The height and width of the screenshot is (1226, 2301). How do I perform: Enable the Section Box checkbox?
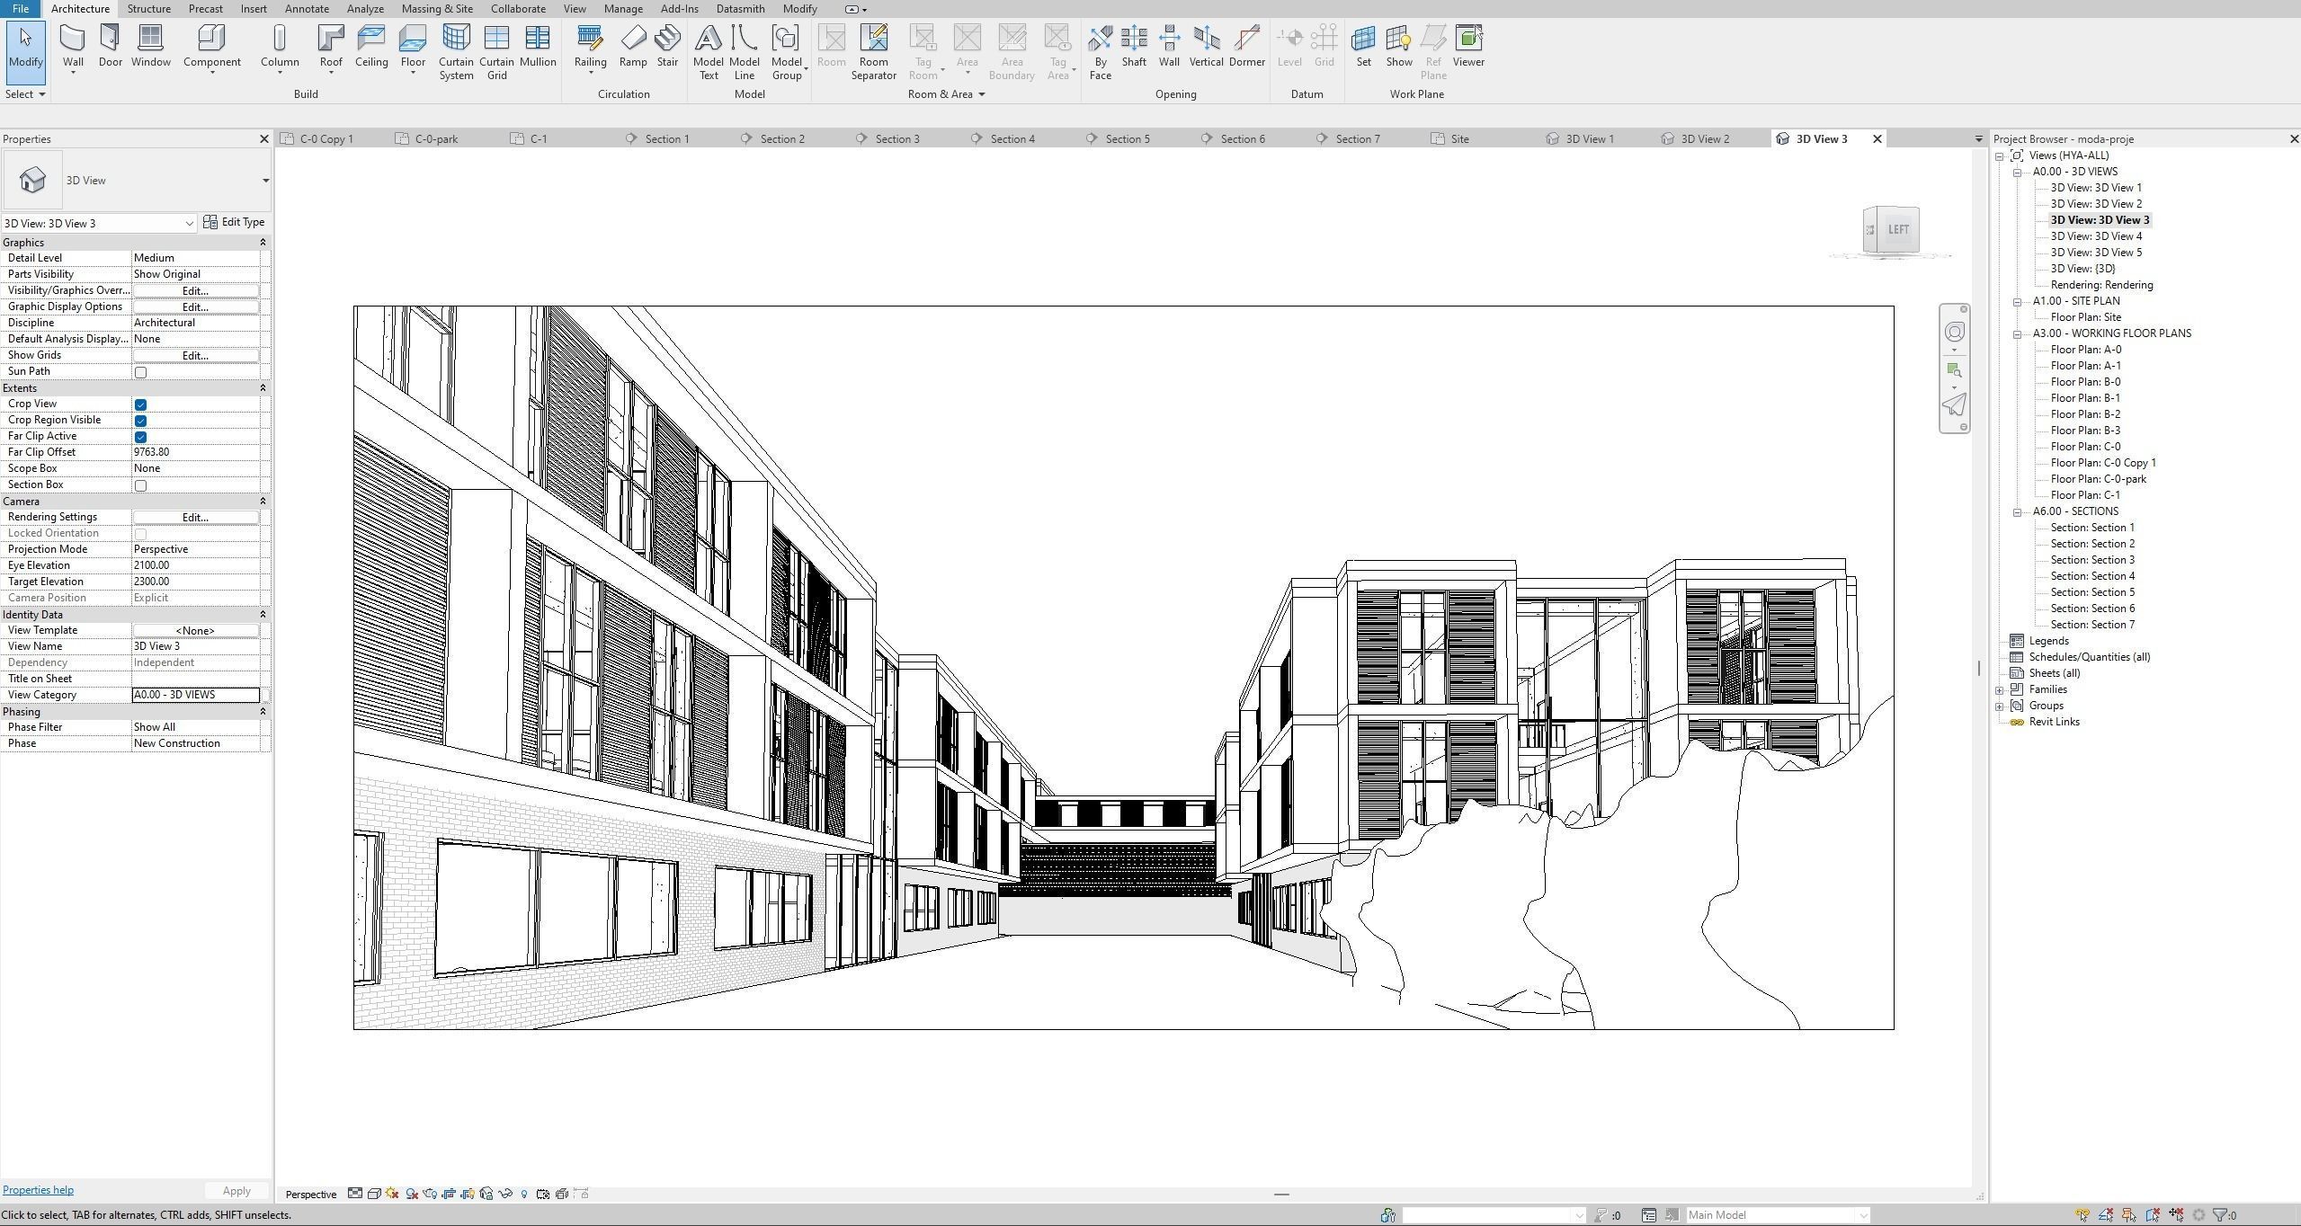pos(140,485)
